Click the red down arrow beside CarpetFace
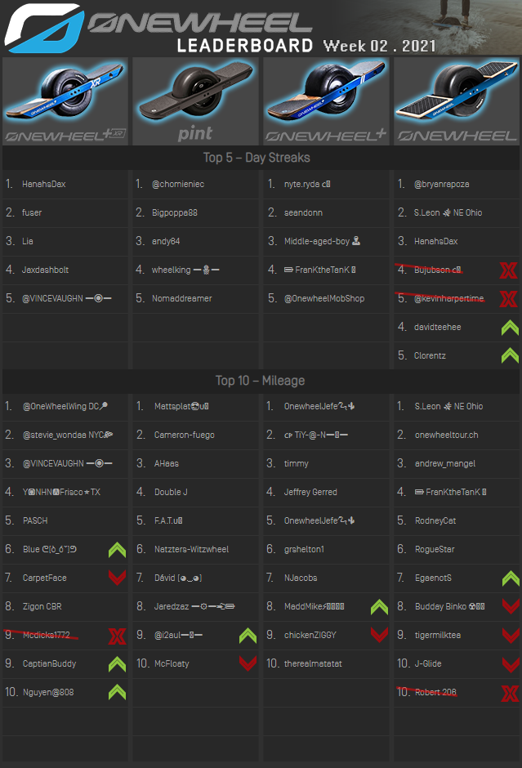This screenshot has height=768, width=522. pyautogui.click(x=118, y=578)
